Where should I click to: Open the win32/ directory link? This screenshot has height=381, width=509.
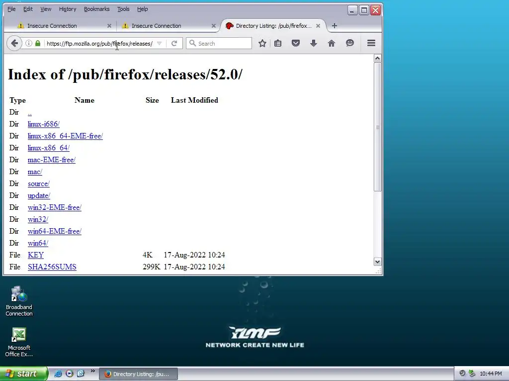[38, 219]
